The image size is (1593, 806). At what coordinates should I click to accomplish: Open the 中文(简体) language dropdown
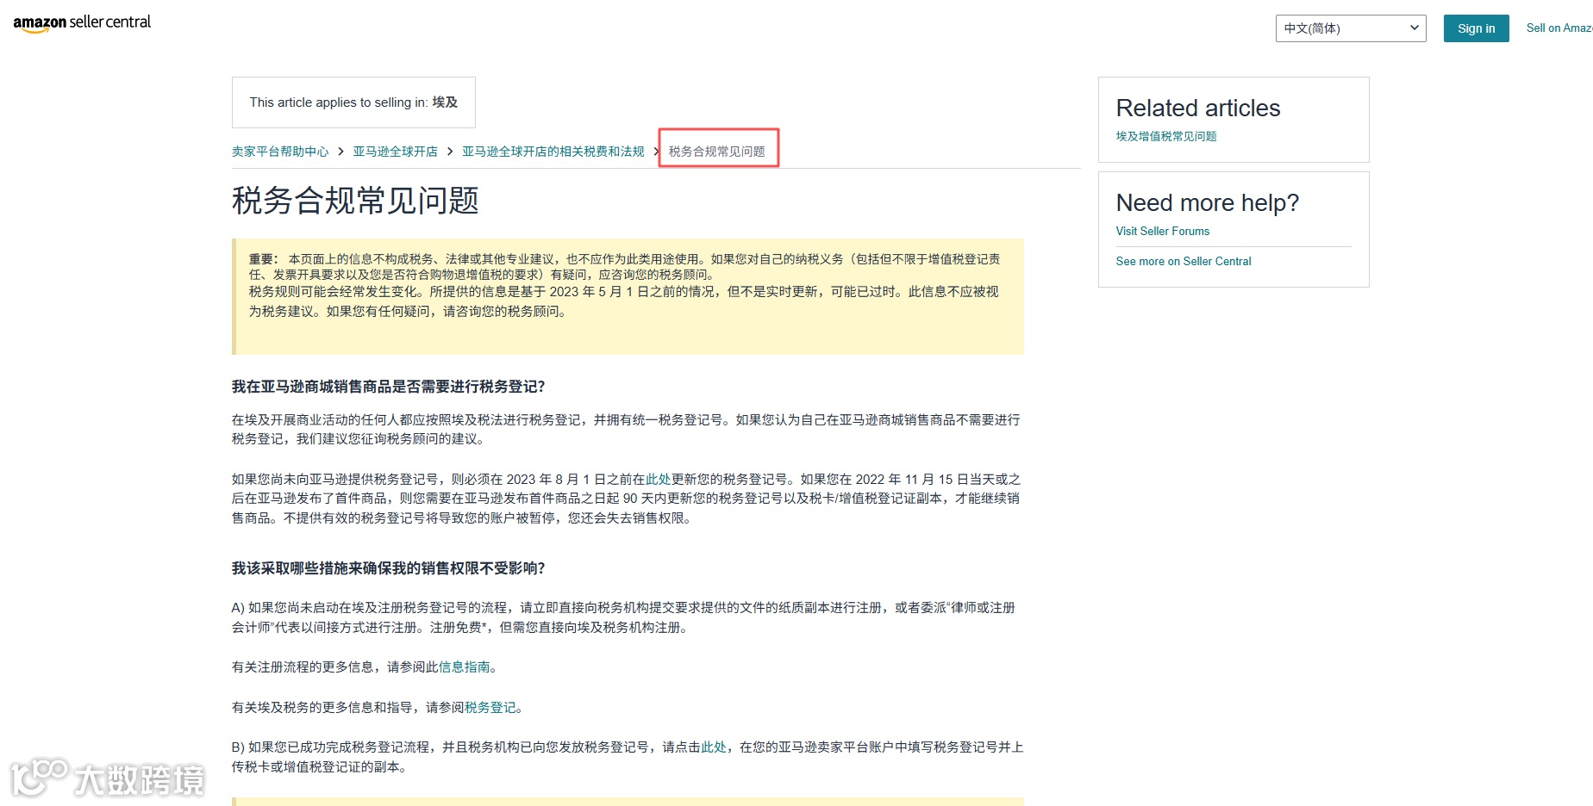(x=1351, y=28)
